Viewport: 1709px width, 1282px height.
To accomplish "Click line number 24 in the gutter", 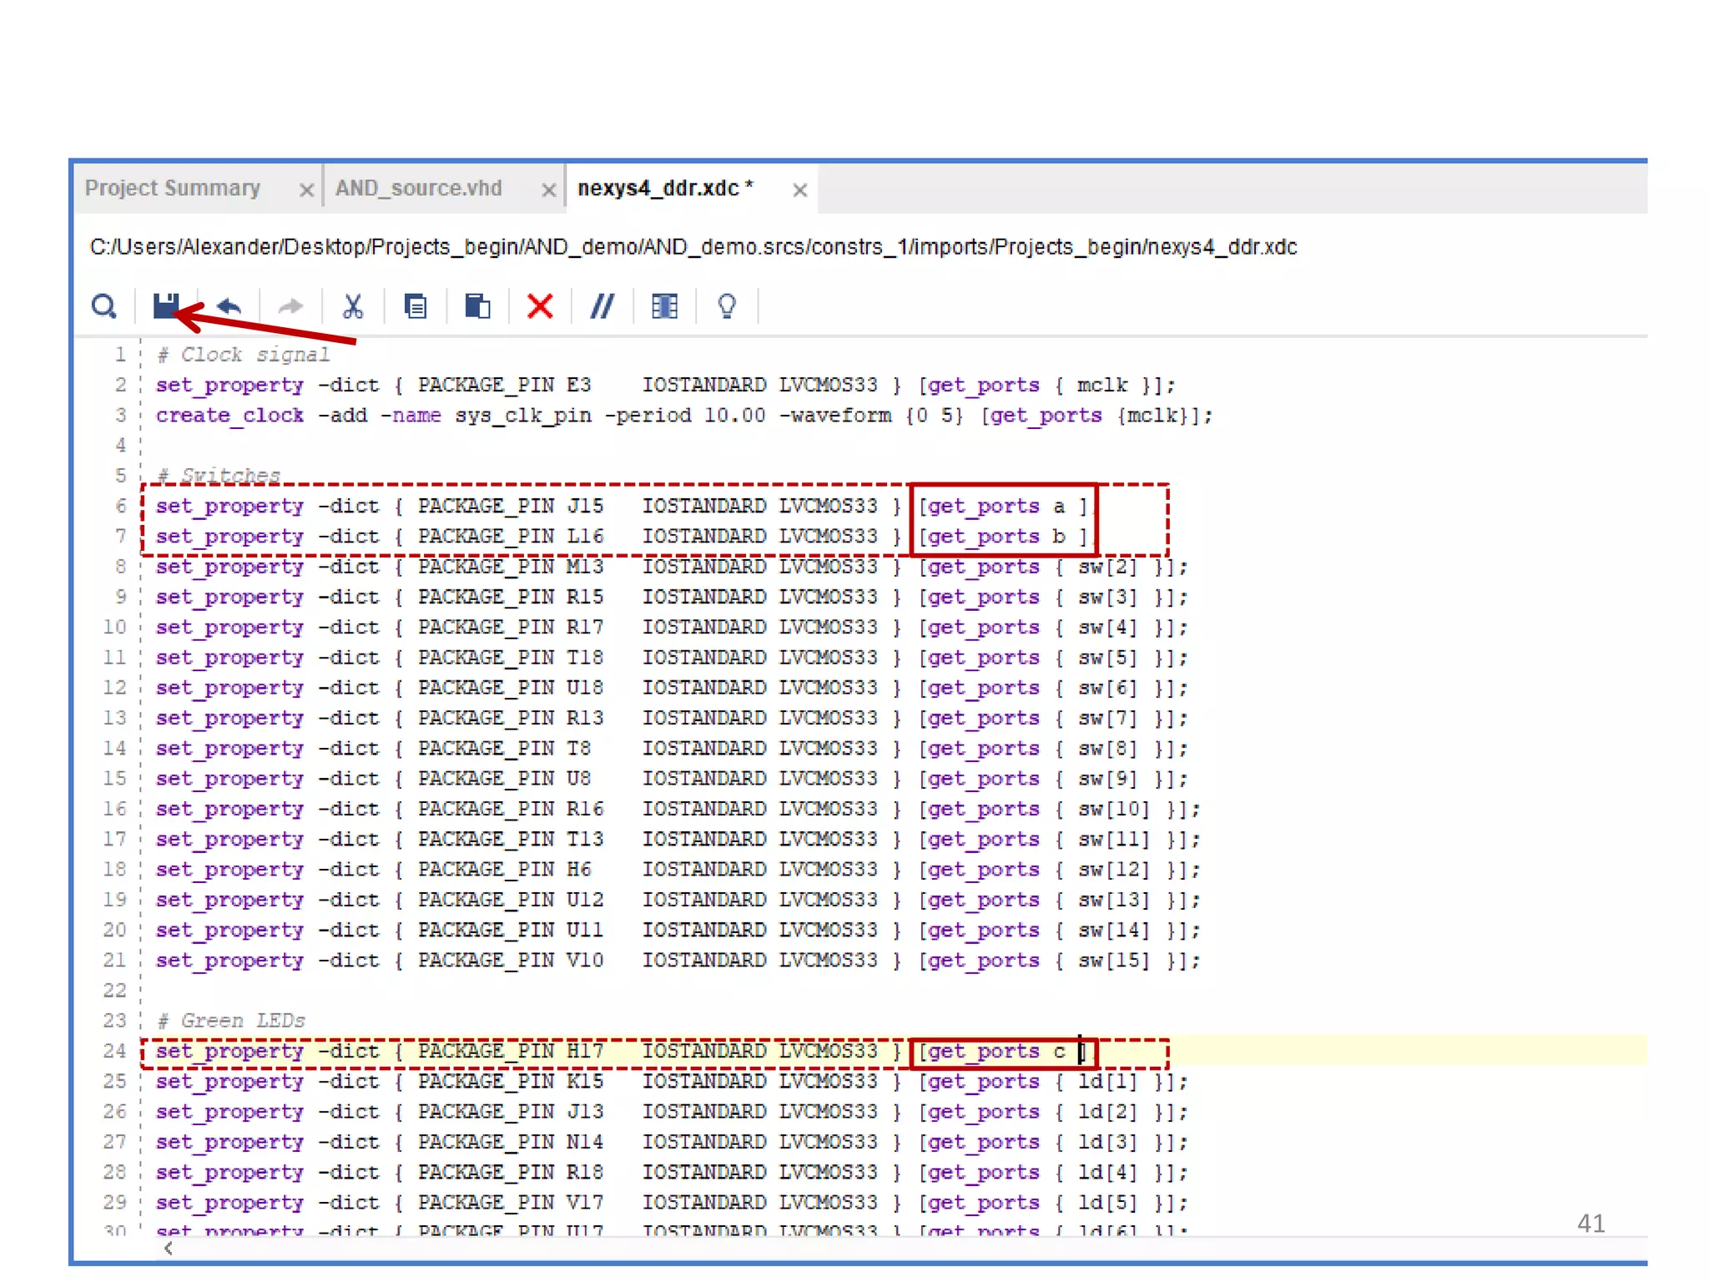I will pos(115,1051).
